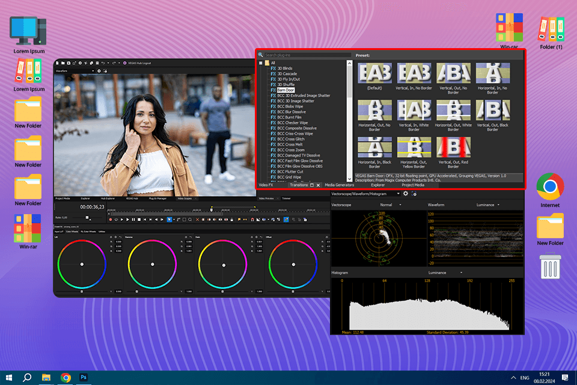Click the Open folder icon in VEGAS toolbar
Image resolution: width=577 pixels, height=385 pixels.
click(63, 63)
